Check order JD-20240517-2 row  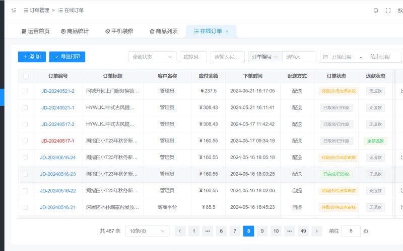click(25, 124)
